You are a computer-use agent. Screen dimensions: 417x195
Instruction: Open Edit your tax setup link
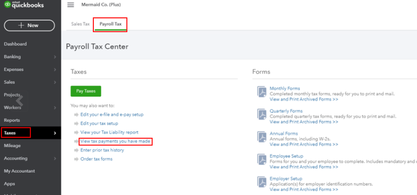point(99,123)
